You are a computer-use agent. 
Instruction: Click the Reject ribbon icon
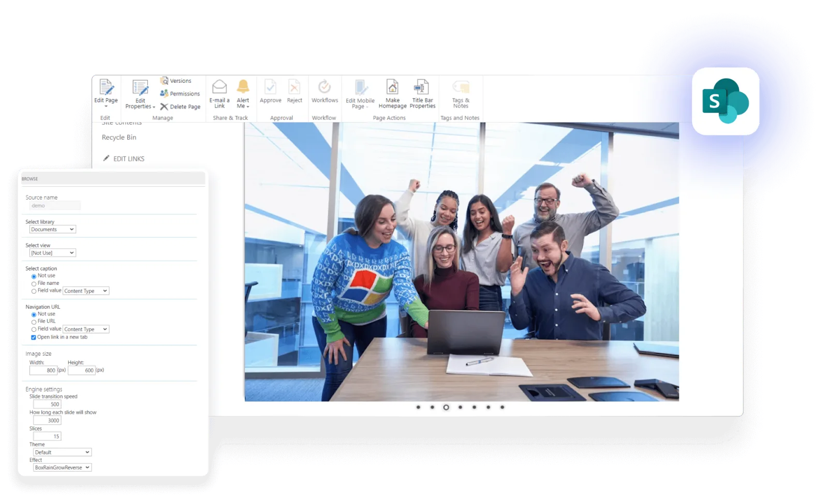[x=294, y=87]
